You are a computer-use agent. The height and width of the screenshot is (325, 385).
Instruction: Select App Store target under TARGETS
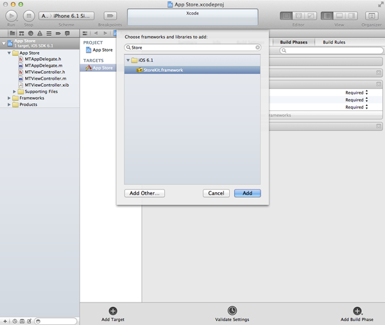pyautogui.click(x=98, y=68)
